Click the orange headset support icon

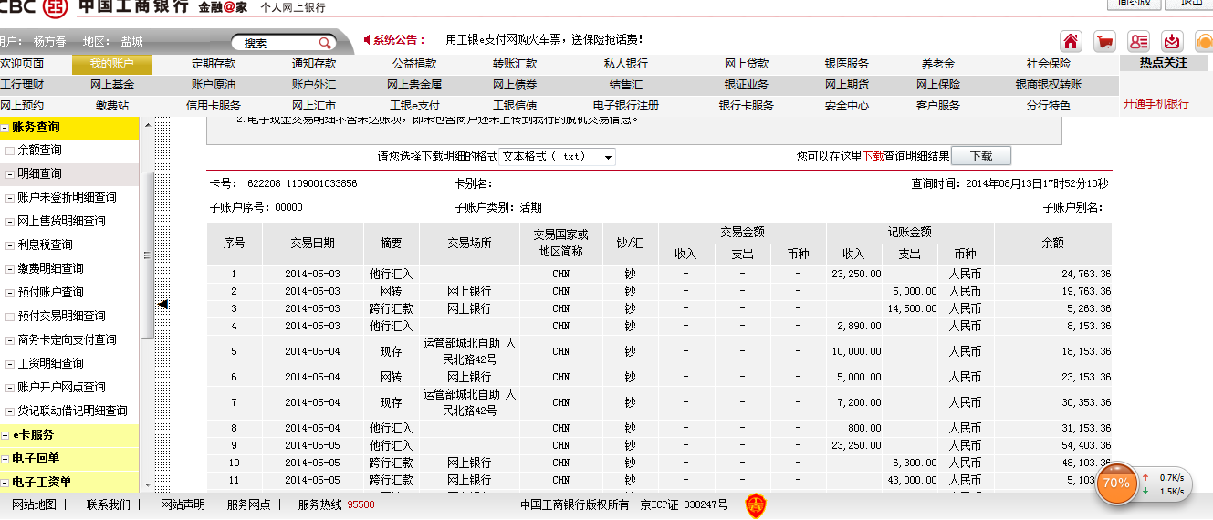tap(1204, 42)
